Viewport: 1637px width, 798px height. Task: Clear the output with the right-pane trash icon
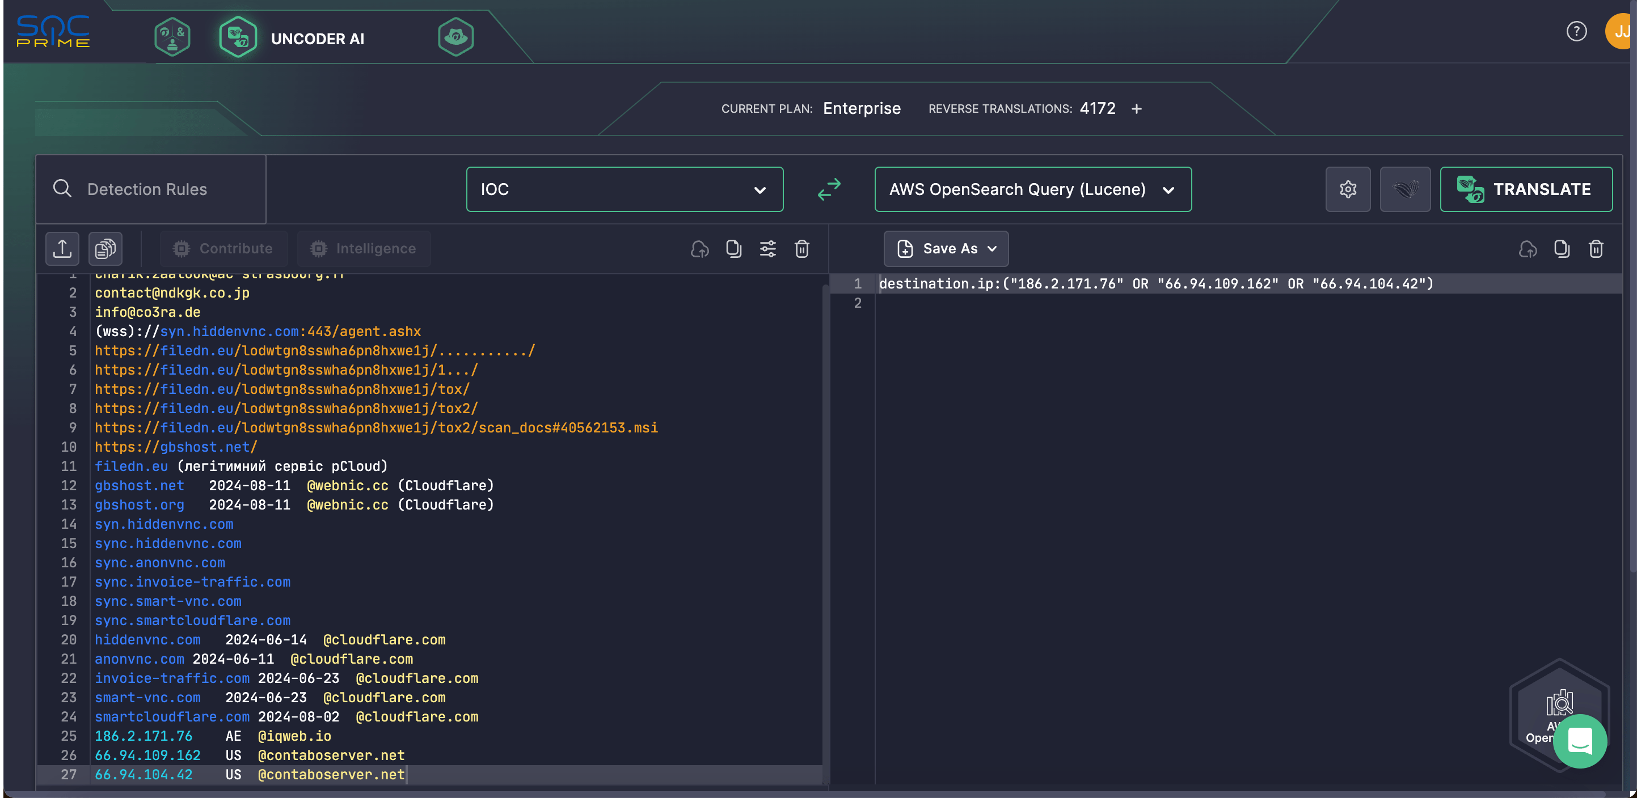(x=1596, y=249)
